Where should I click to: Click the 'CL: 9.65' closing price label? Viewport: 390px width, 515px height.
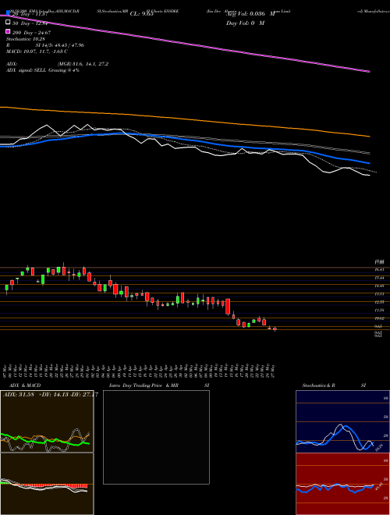tap(142, 14)
